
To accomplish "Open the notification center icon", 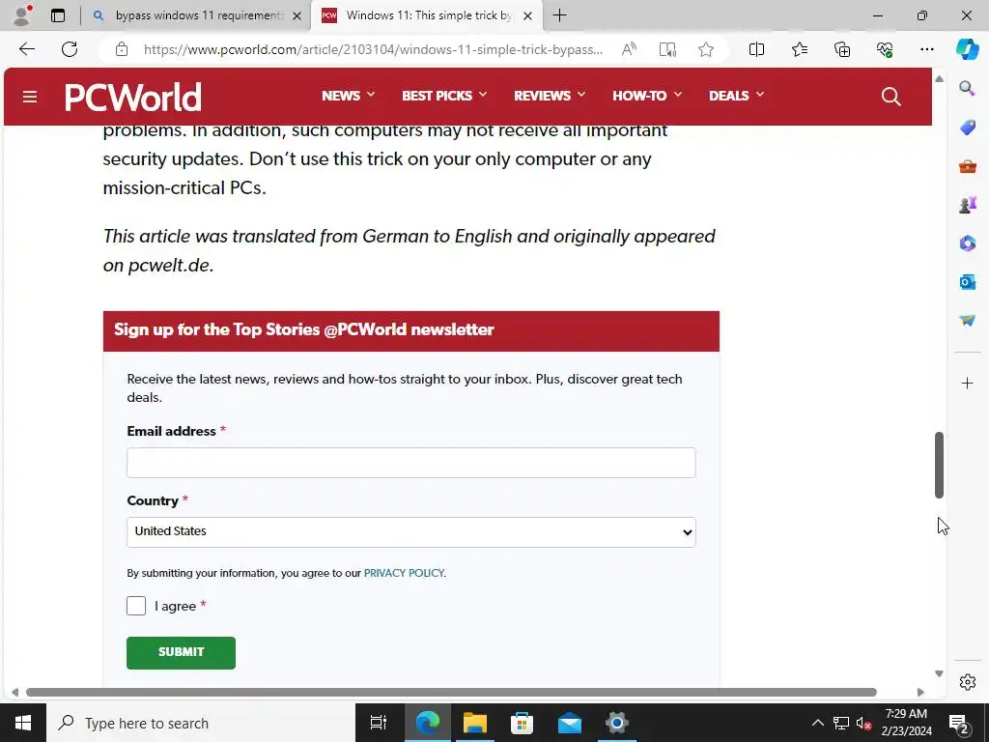I will (959, 723).
